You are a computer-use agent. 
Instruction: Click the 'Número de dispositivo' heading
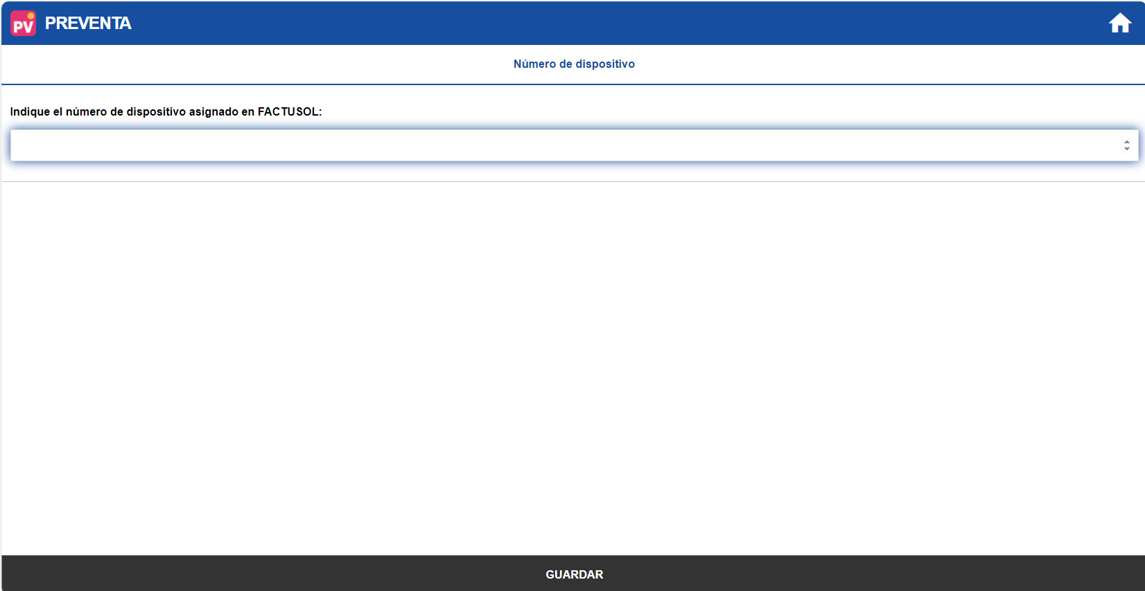[574, 64]
